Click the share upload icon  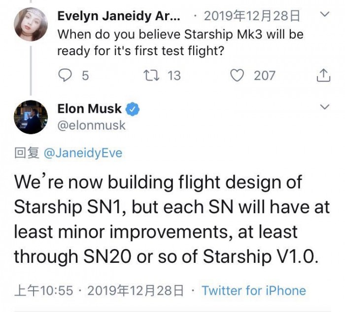323,75
